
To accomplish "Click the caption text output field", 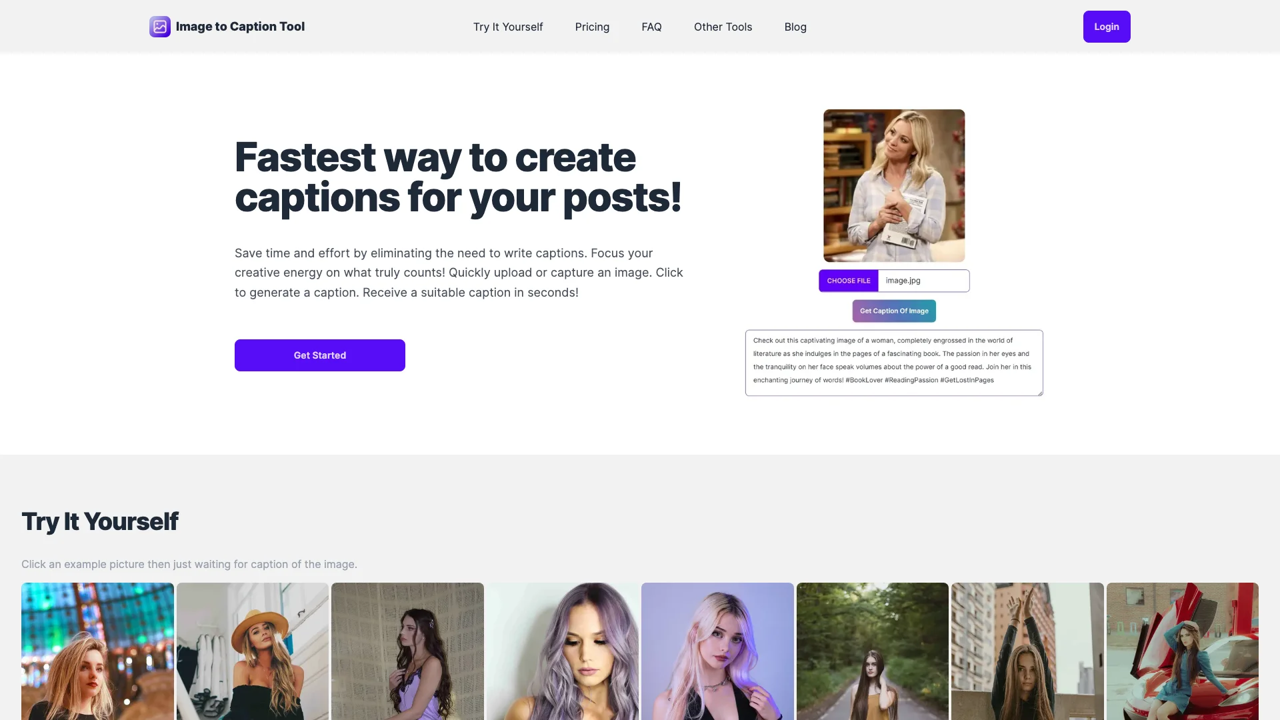I will coord(893,362).
